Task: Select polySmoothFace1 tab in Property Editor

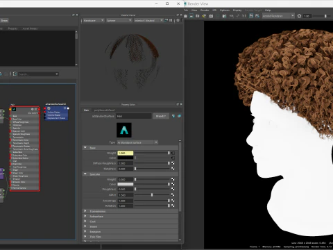Action: pos(105,110)
